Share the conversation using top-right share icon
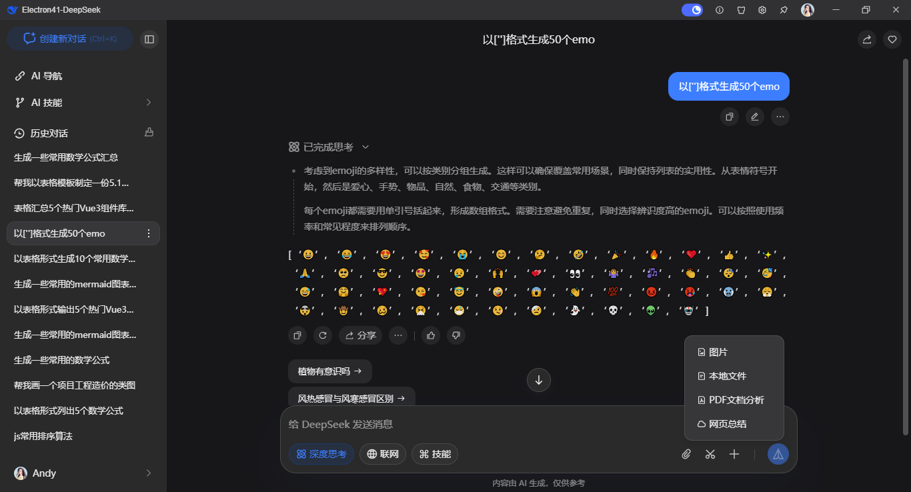The height and width of the screenshot is (492, 911). [x=866, y=39]
